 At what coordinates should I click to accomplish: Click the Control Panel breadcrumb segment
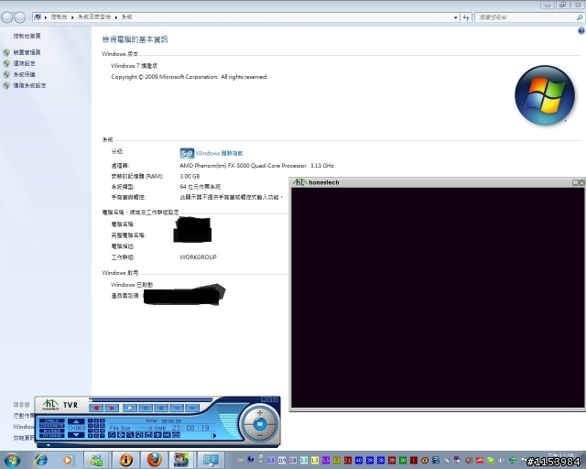59,16
